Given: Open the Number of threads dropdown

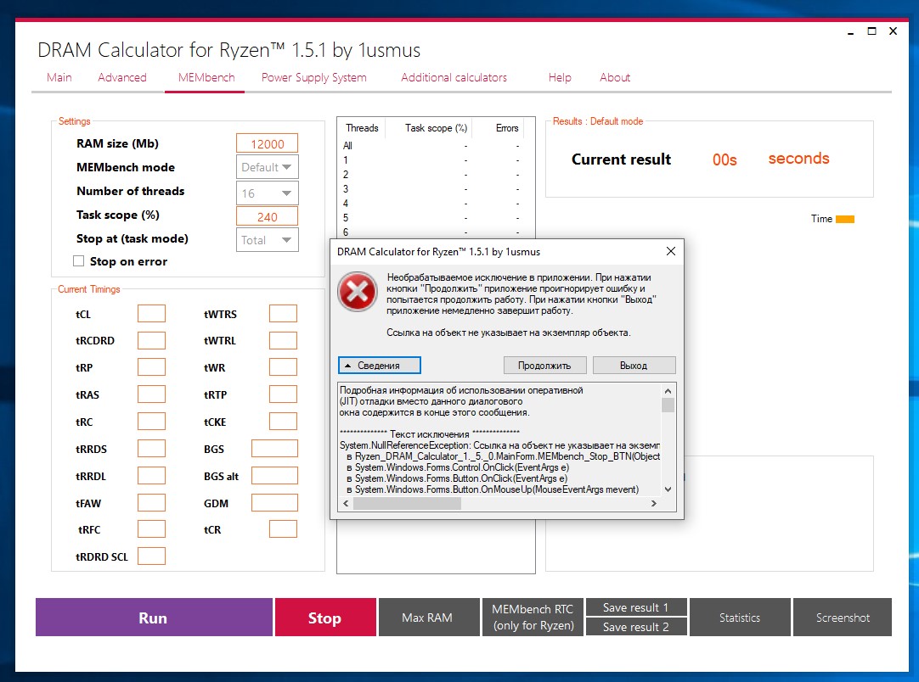Looking at the screenshot, I should [x=268, y=193].
